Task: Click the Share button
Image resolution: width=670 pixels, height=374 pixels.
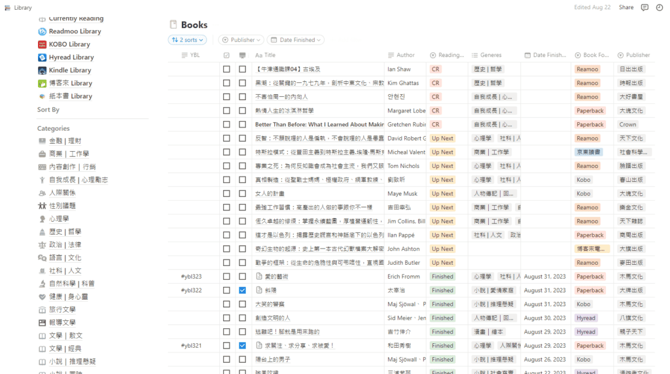Action: (626, 7)
